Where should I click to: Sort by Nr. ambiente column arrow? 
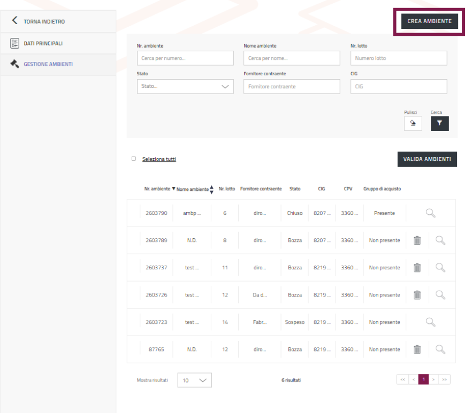point(173,189)
